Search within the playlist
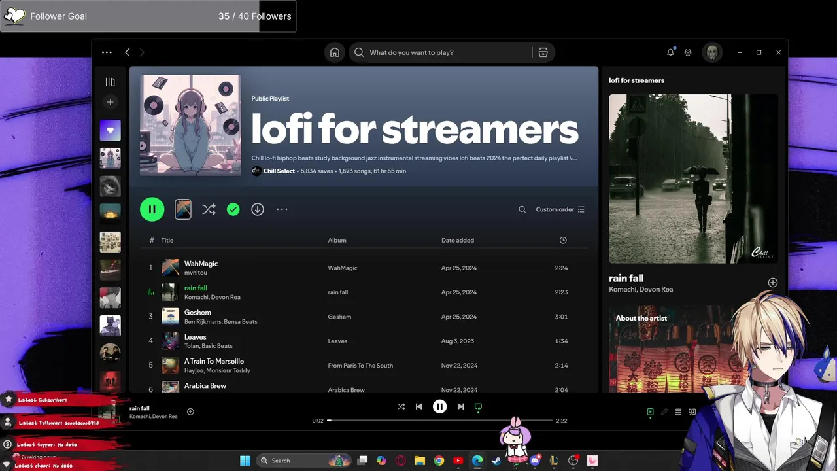This screenshot has height=471, width=837. [x=522, y=209]
